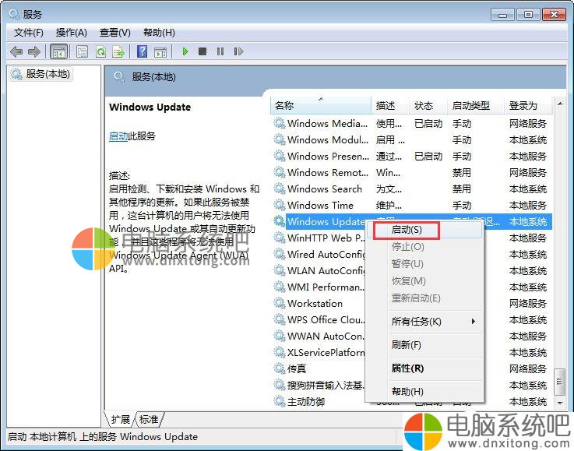Viewport: 574px width, 451px height.
Task: Sort by the 登录为 column header
Action: point(528,106)
